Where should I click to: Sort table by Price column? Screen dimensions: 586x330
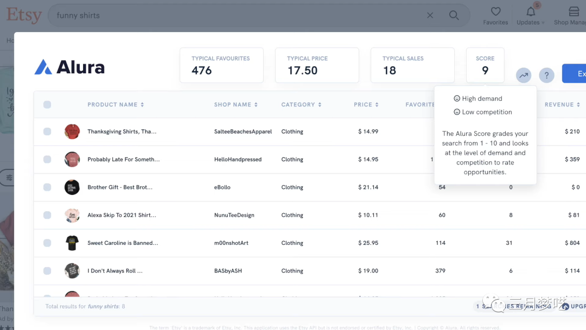point(366,105)
